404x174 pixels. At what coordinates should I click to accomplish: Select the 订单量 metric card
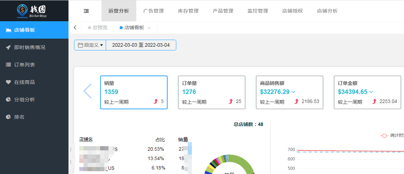tap(212, 92)
